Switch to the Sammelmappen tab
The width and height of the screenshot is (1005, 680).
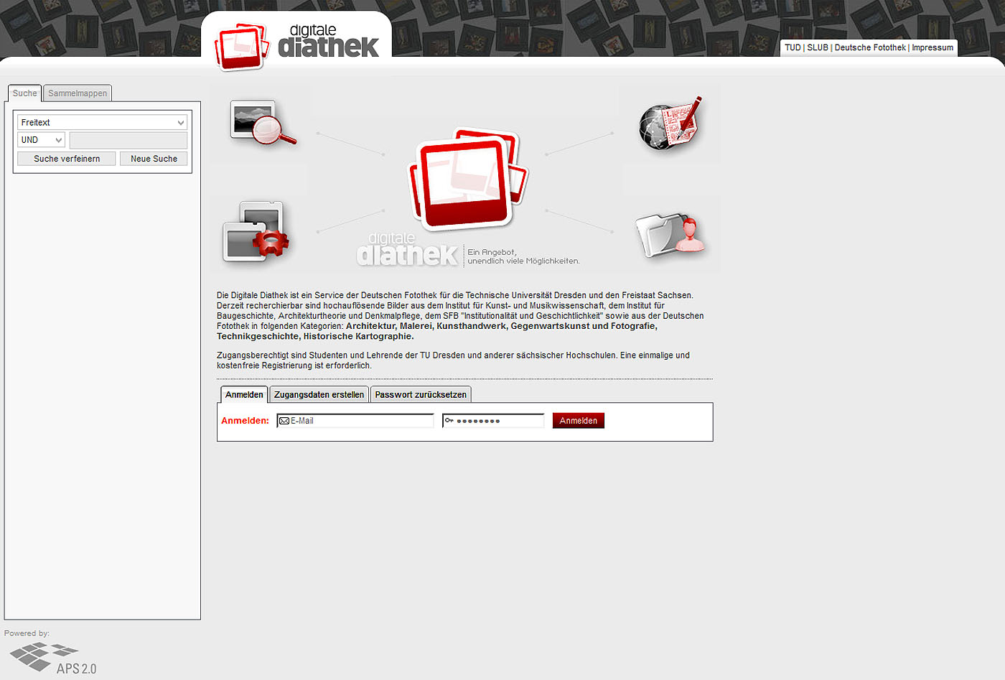tap(77, 93)
